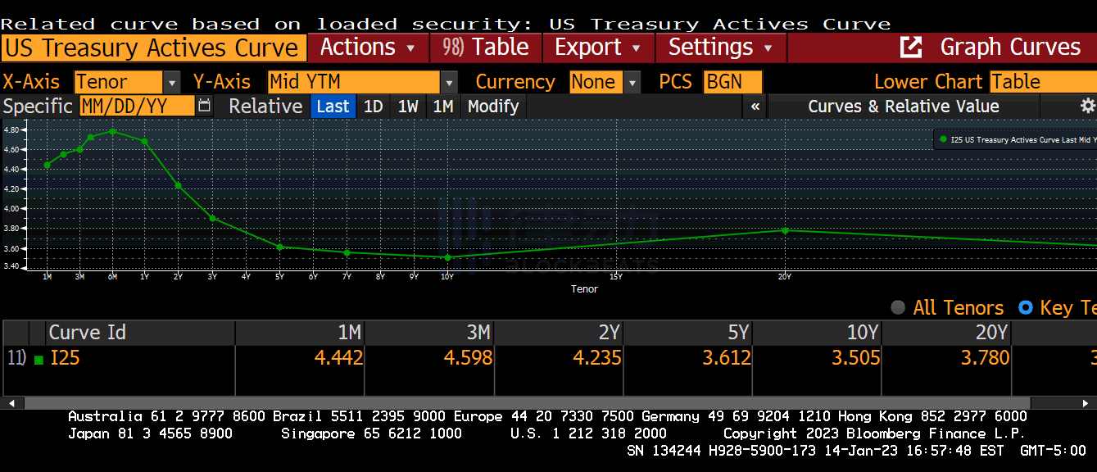Open the calendar date picker icon
The width and height of the screenshot is (1097, 472).
click(204, 106)
